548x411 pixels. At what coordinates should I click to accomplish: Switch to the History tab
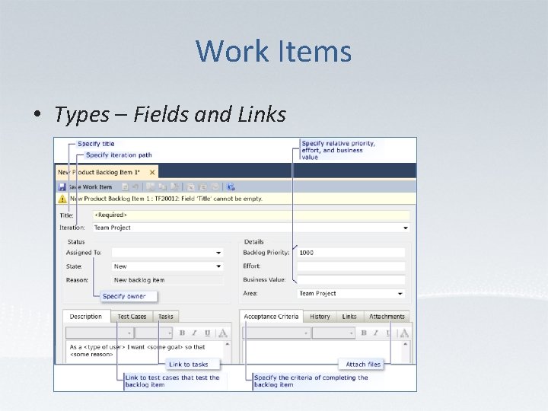pyautogui.click(x=320, y=317)
